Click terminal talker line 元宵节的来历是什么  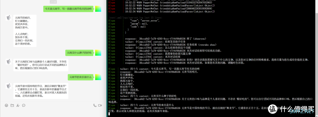147,105
